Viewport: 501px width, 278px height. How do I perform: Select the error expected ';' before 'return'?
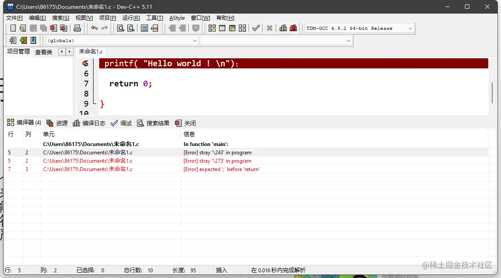(247, 169)
